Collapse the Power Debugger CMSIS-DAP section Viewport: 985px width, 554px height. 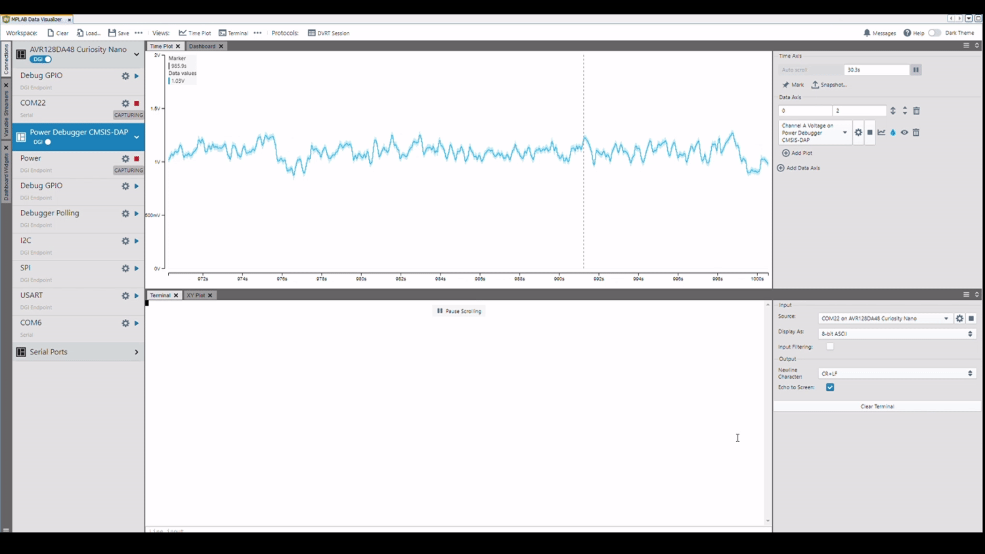click(137, 137)
